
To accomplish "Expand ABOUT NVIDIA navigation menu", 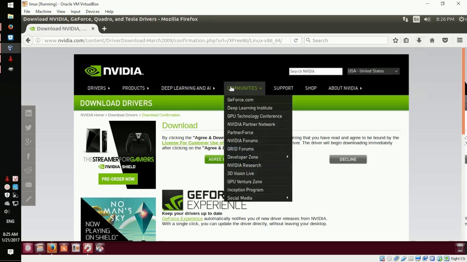I will tap(345, 88).
